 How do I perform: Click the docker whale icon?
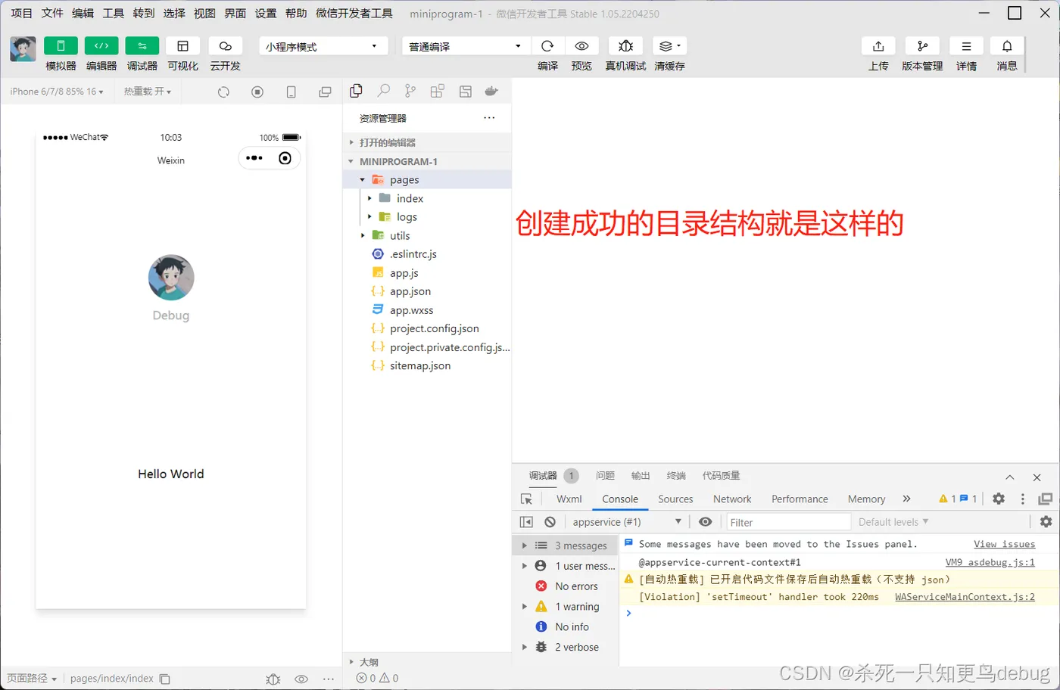pos(491,91)
